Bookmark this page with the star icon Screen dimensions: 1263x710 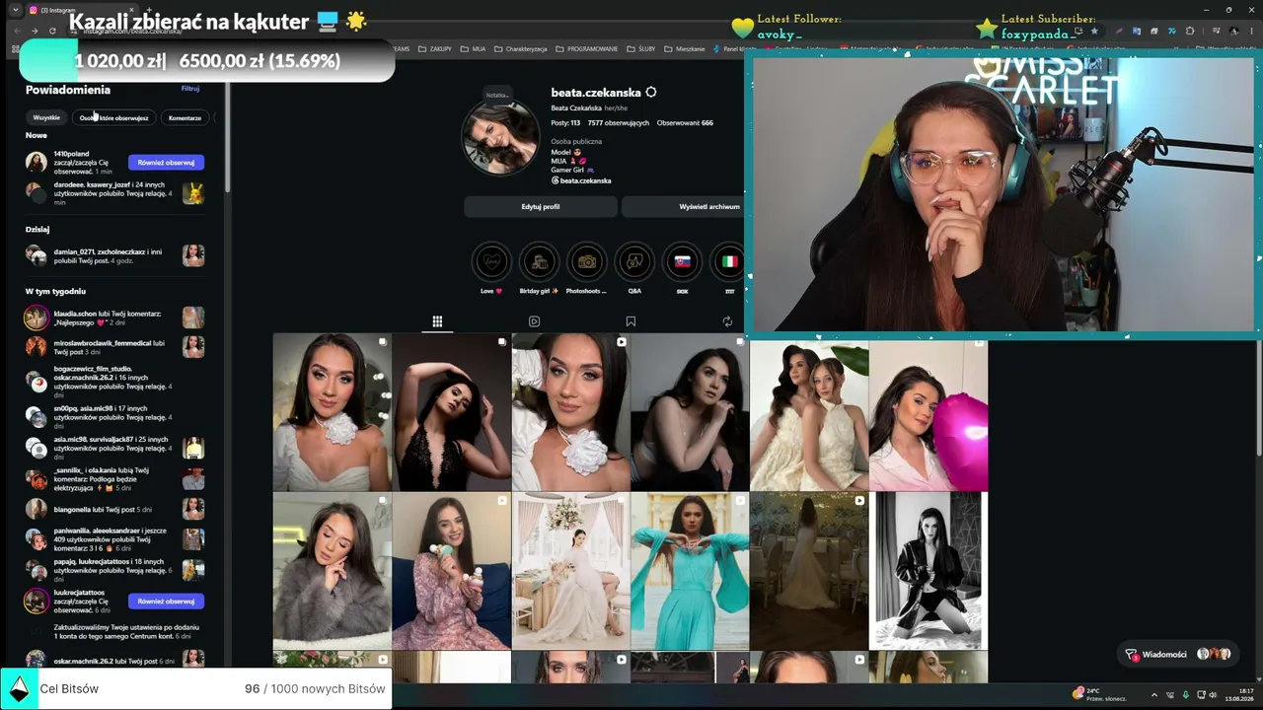[1094, 31]
